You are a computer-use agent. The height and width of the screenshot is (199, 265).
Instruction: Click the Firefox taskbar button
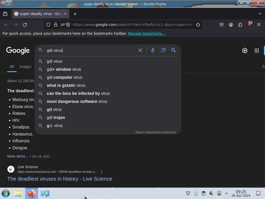(x=32, y=193)
